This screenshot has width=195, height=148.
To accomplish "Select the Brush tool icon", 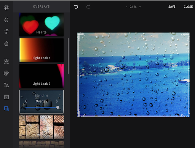I will 6,85.
